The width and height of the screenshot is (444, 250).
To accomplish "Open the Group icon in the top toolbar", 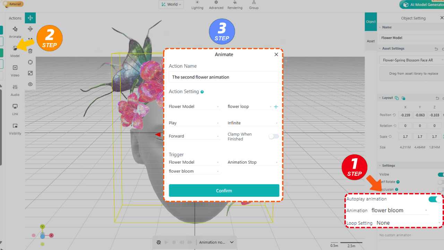I will [x=254, y=5].
